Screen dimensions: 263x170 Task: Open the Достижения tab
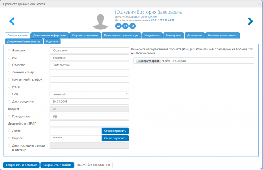click(x=195, y=36)
